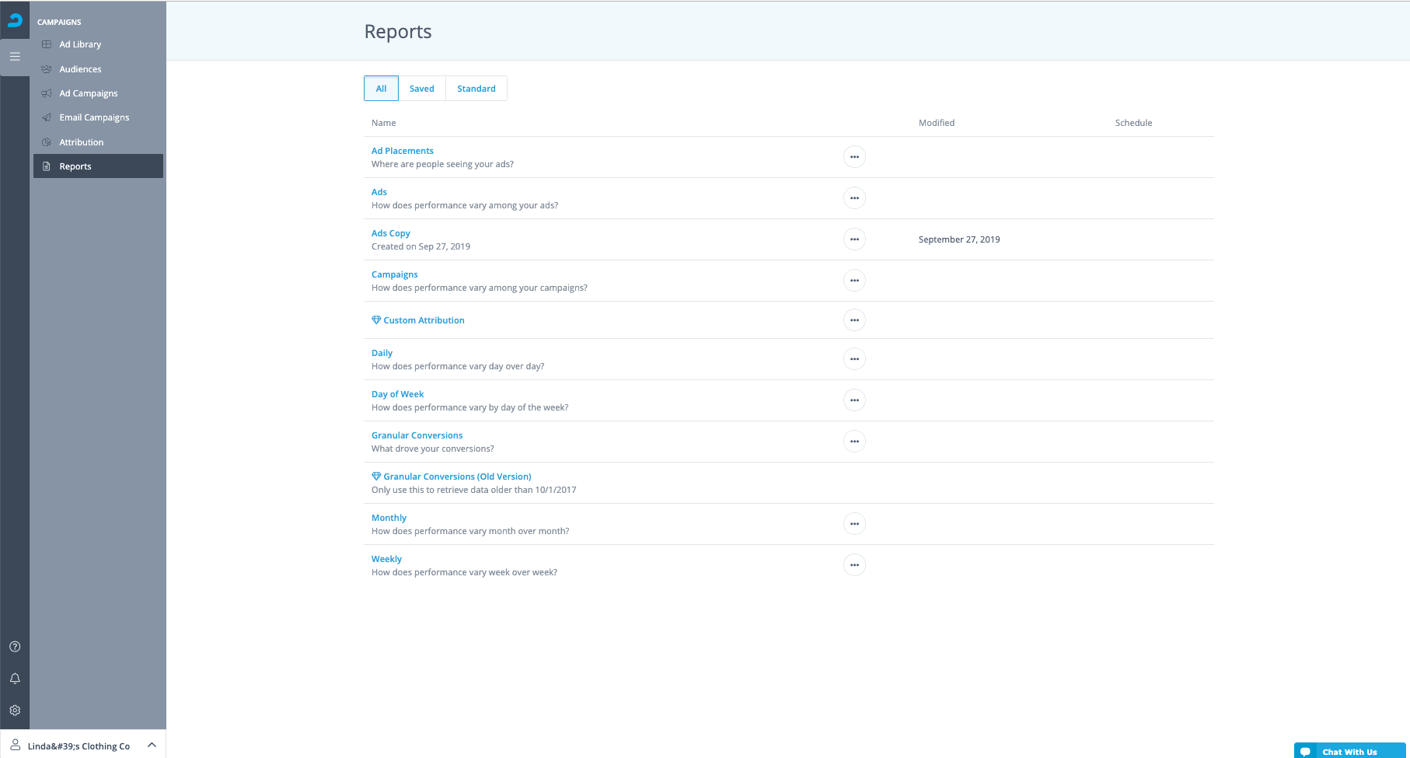Click the user account avatar icon

(15, 745)
